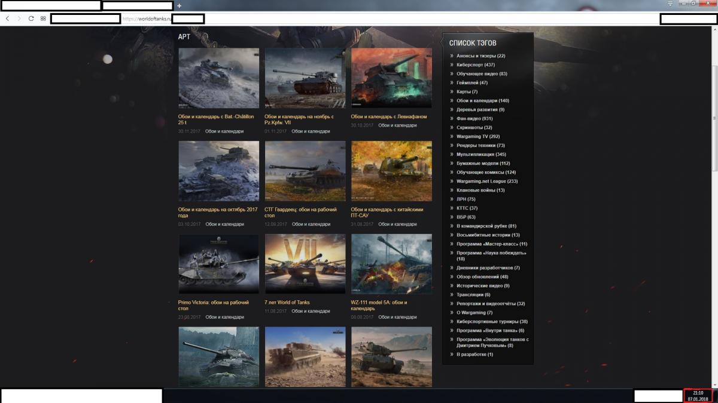Open a new tab with plus icon
The image size is (718, 403).
[179, 5]
